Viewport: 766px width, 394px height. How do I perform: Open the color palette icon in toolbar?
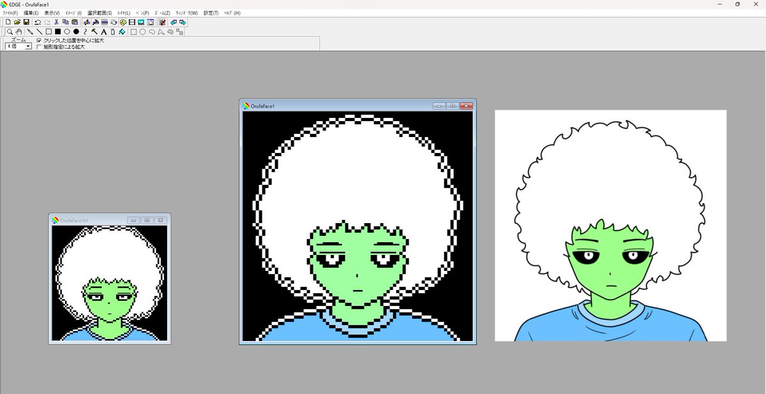(x=123, y=22)
